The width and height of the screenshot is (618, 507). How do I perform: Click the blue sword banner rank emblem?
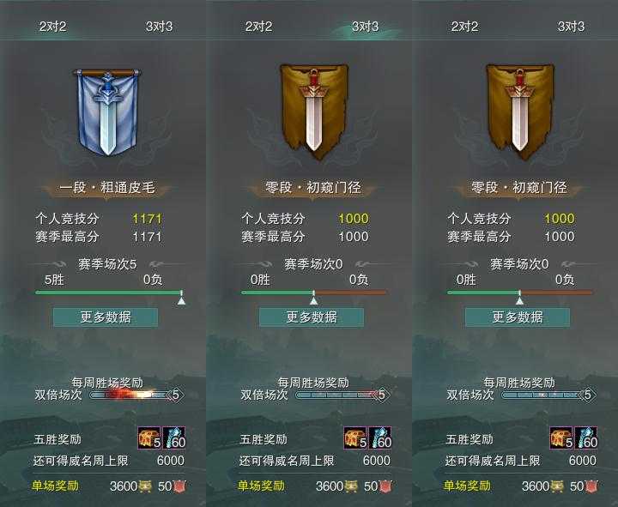coord(106,112)
